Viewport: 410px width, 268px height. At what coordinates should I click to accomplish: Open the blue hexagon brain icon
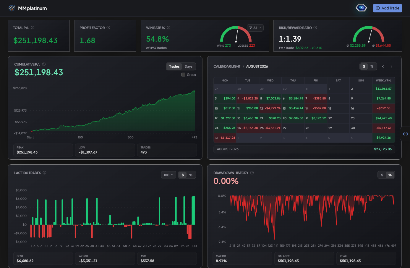coord(361,8)
